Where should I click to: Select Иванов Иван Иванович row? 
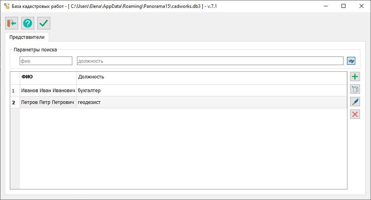(48, 91)
